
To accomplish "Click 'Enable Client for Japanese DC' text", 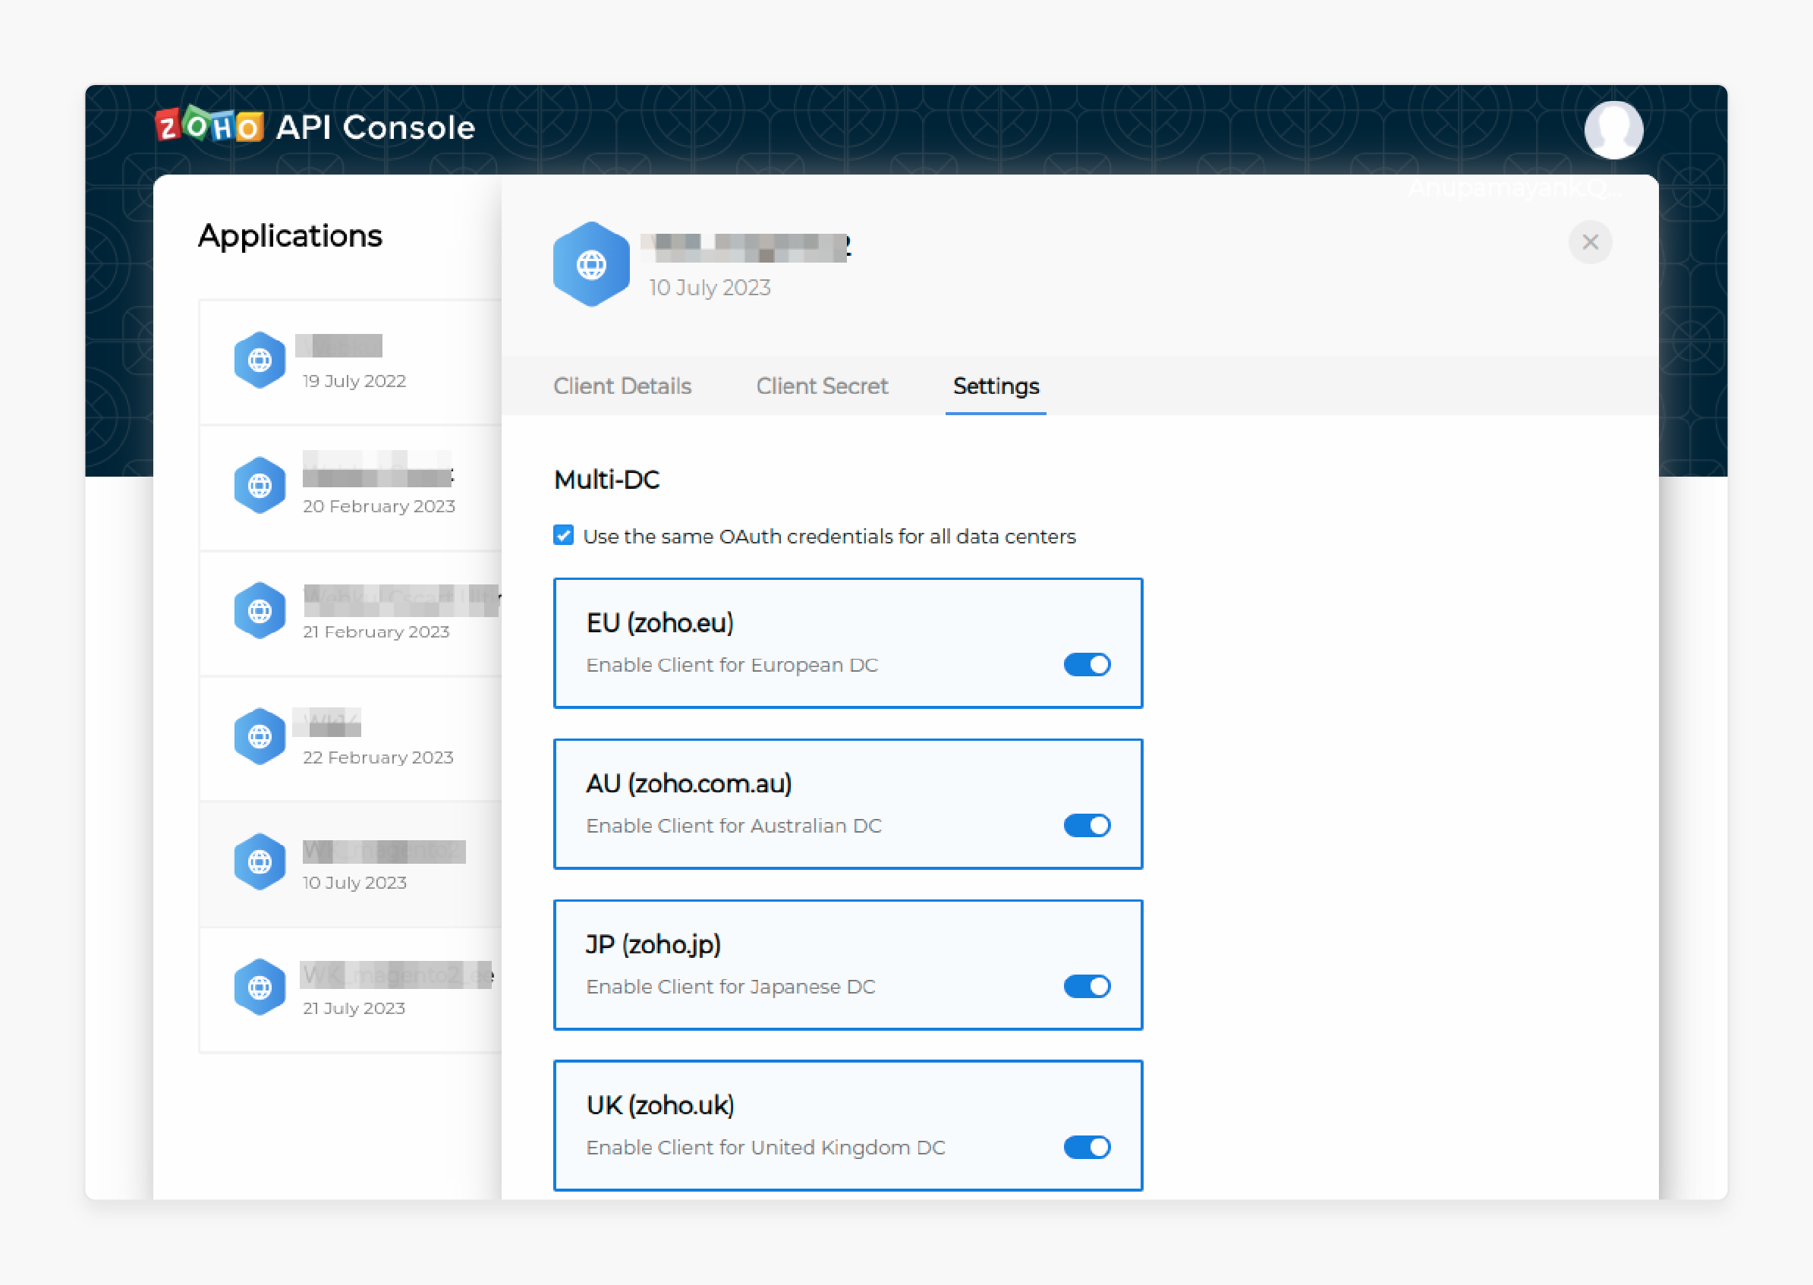I will click(x=730, y=987).
